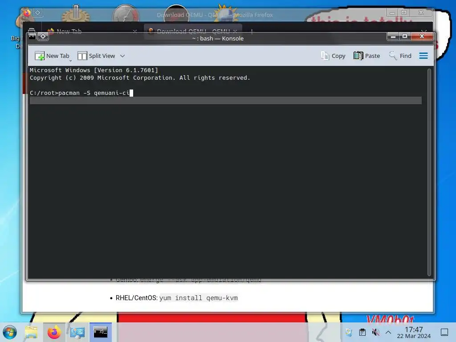
Task: Expand the list-all-tabs chevron in Firefox
Action: click(x=424, y=31)
